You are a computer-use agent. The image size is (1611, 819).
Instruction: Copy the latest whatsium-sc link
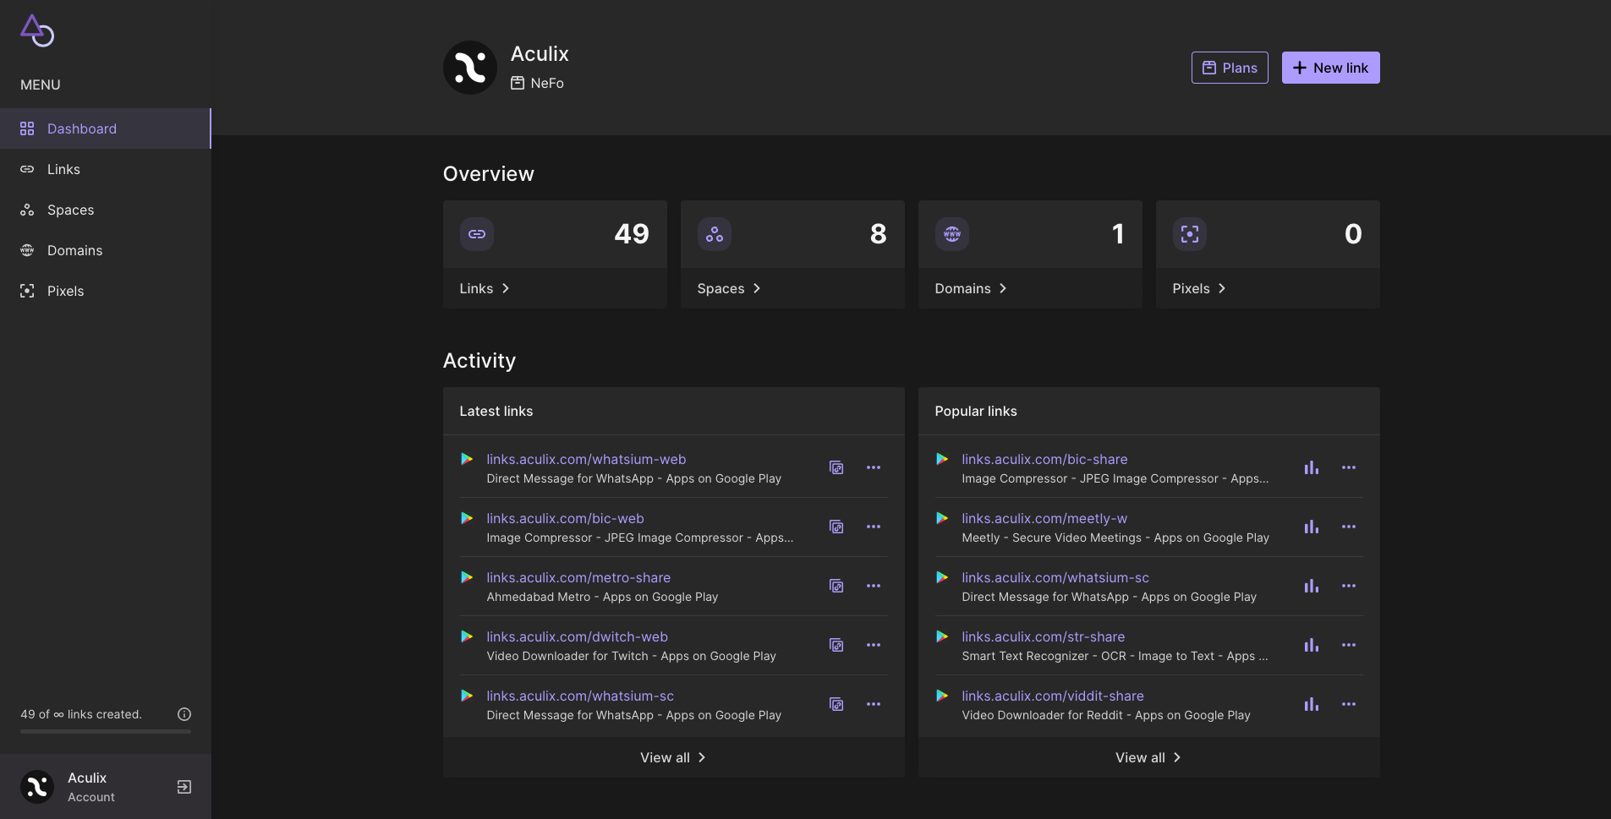pos(836,704)
